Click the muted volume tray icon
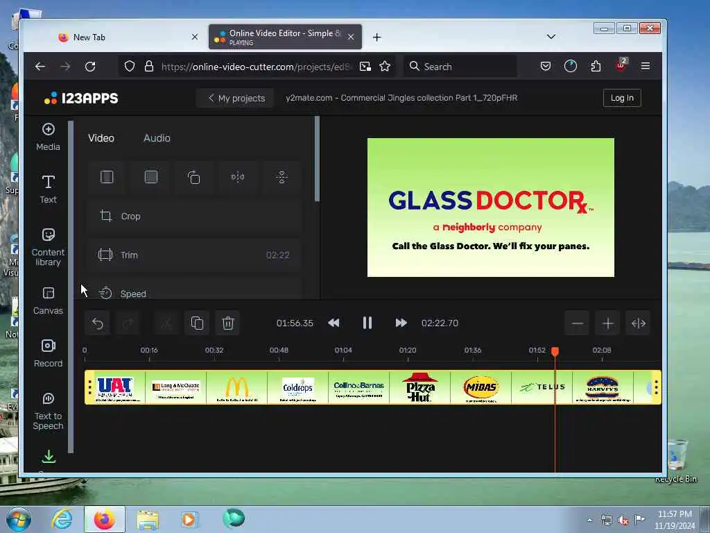Viewport: 710px width, 533px height. coord(623,521)
